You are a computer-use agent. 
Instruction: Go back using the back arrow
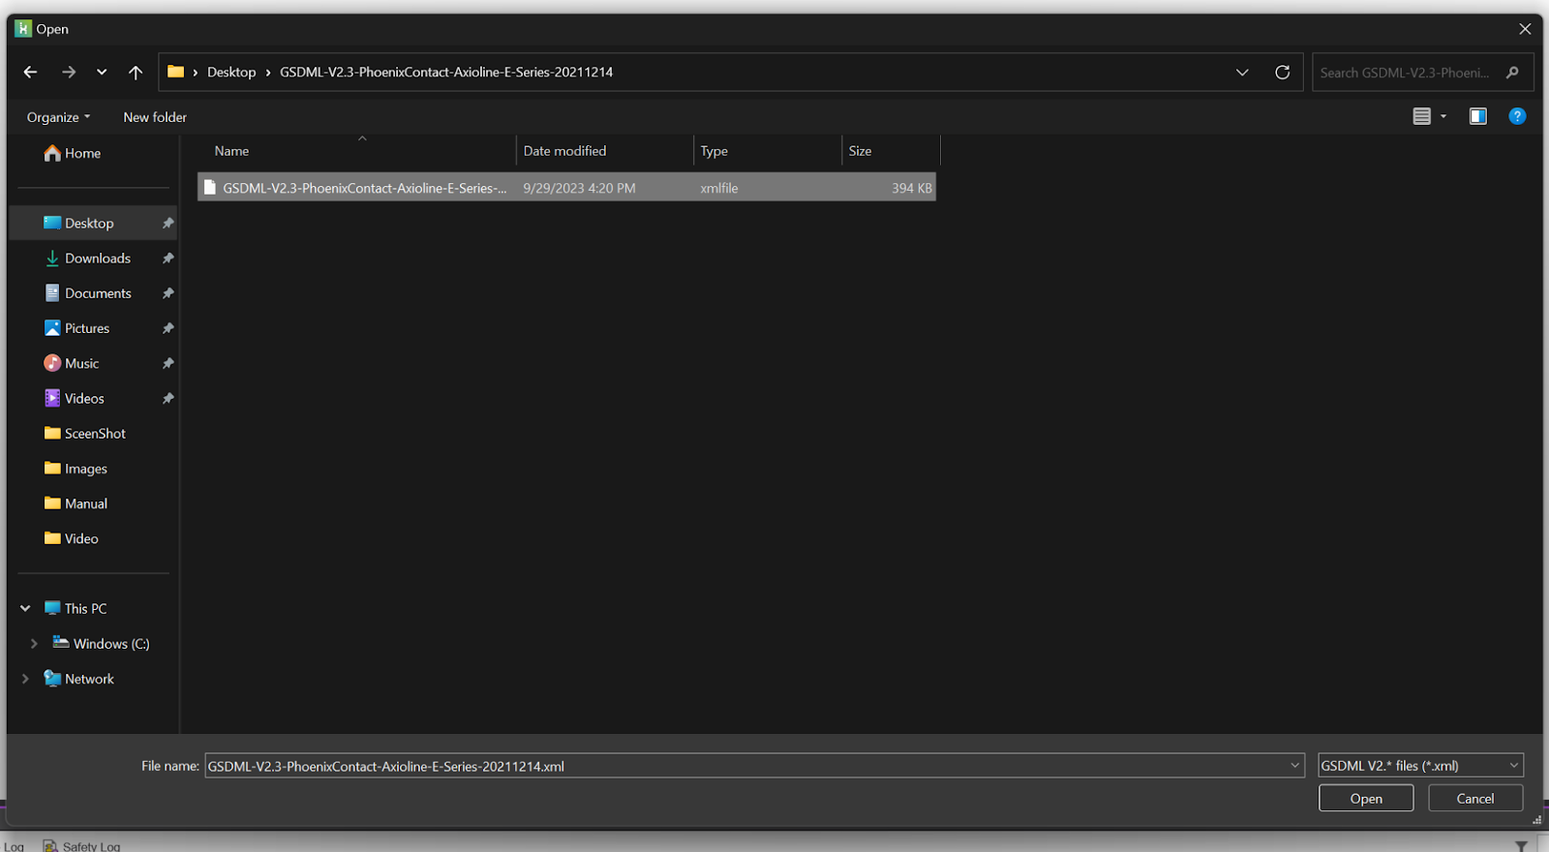coord(30,72)
